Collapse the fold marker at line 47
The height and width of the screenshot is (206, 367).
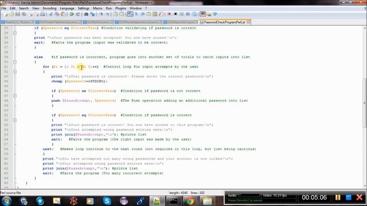(x=15, y=96)
